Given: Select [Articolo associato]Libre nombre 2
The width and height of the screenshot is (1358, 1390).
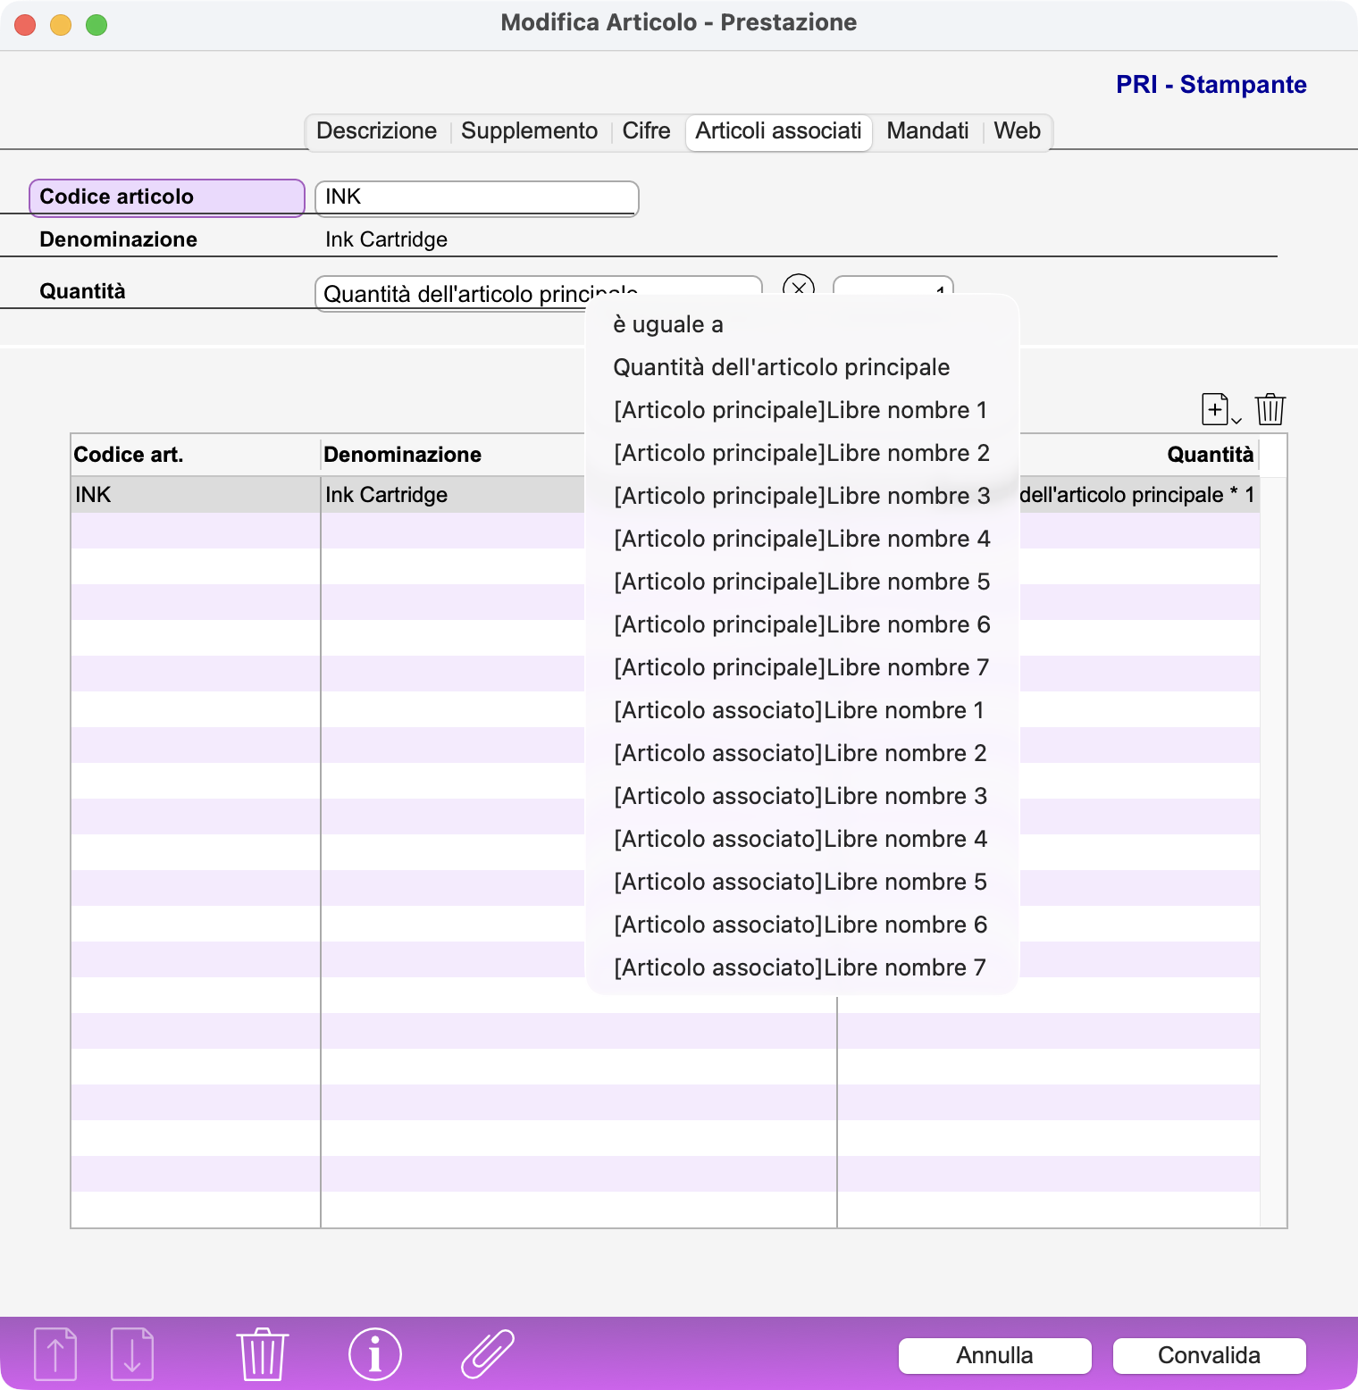Looking at the screenshot, I should pos(802,753).
